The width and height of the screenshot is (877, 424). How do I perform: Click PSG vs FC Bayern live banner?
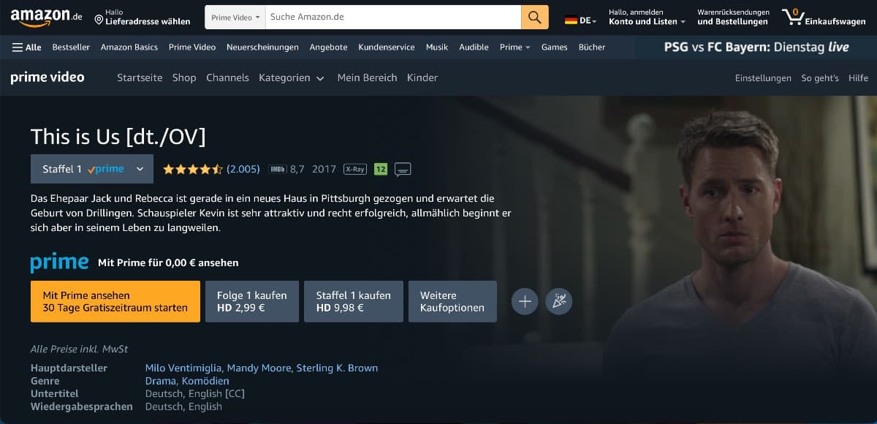[756, 47]
